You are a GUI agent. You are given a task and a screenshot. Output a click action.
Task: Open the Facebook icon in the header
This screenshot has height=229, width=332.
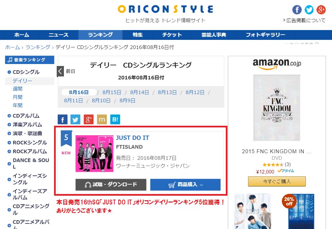297,10
